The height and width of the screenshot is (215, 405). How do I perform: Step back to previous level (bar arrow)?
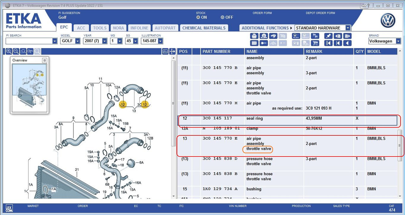338,43
